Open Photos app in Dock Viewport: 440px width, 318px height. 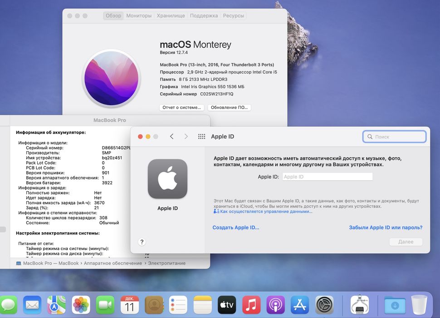click(81, 305)
